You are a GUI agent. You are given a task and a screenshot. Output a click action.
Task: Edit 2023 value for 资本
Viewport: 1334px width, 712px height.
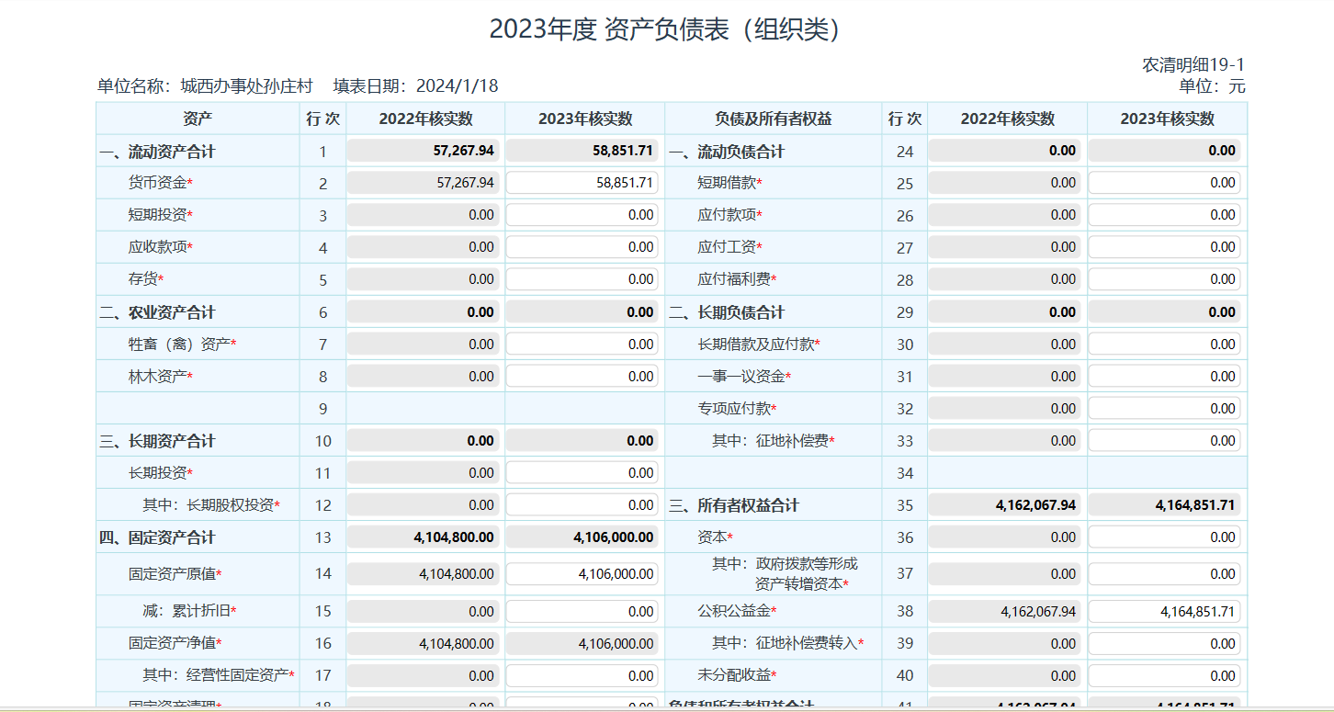coord(1164,537)
